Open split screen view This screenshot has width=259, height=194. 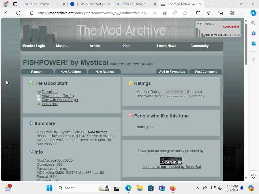point(198,13)
